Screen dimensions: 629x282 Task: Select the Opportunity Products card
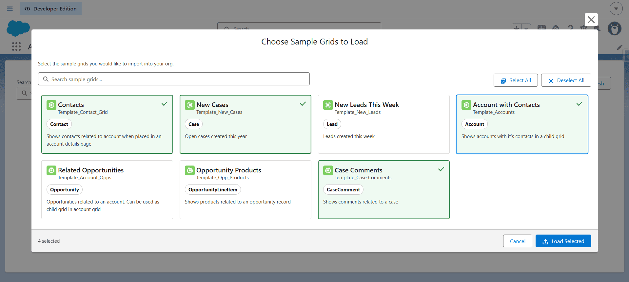245,190
